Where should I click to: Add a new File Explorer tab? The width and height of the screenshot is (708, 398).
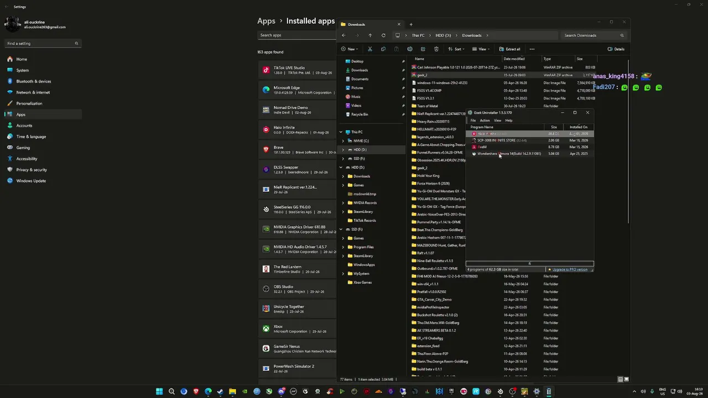pos(411,24)
